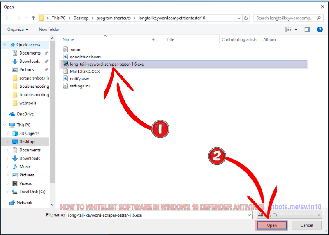The height and width of the screenshot is (235, 329).
Task: Open the scrapersnbots folder in sidebar
Action: point(34,78)
